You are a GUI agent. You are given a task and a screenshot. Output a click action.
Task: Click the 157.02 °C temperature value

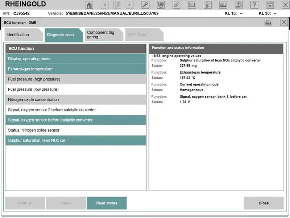pyautogui.click(x=187, y=78)
